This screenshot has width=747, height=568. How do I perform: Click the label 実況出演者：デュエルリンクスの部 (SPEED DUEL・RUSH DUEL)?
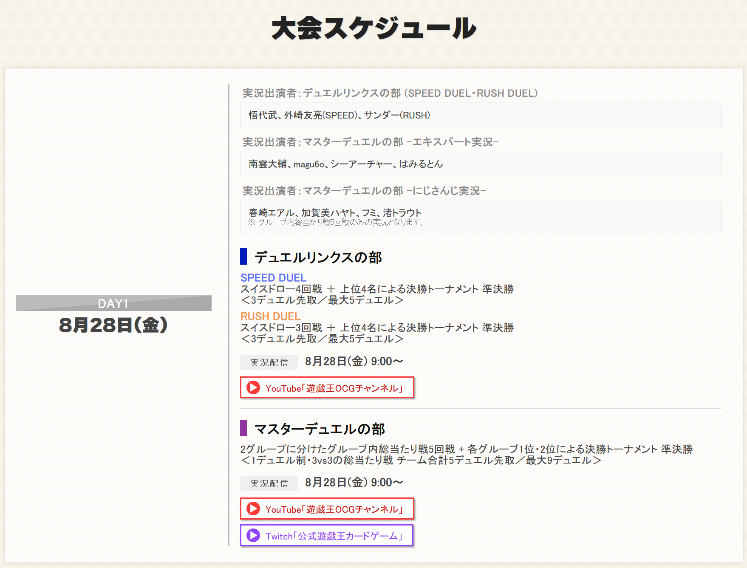coord(390,93)
